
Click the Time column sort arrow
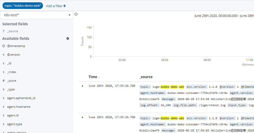click(99, 78)
